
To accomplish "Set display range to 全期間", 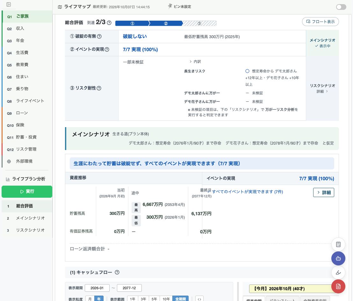I will [181, 299].
